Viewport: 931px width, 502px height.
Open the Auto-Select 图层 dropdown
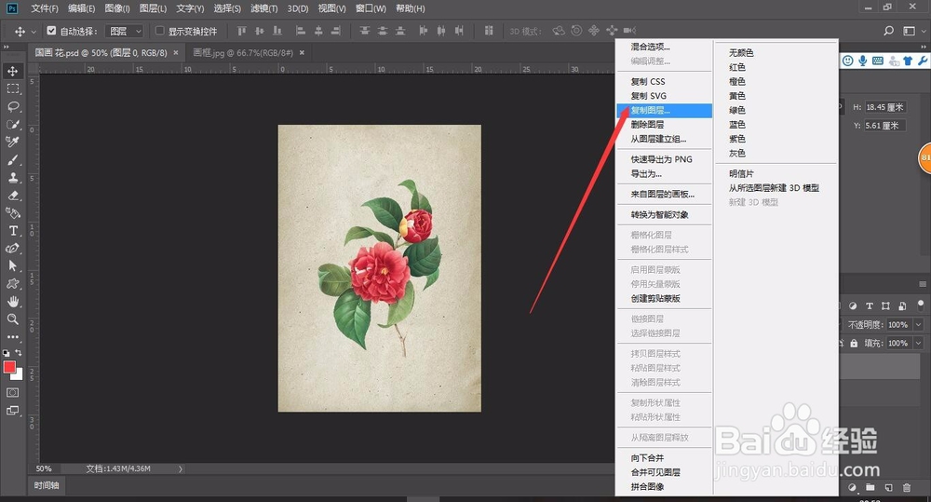pyautogui.click(x=124, y=31)
